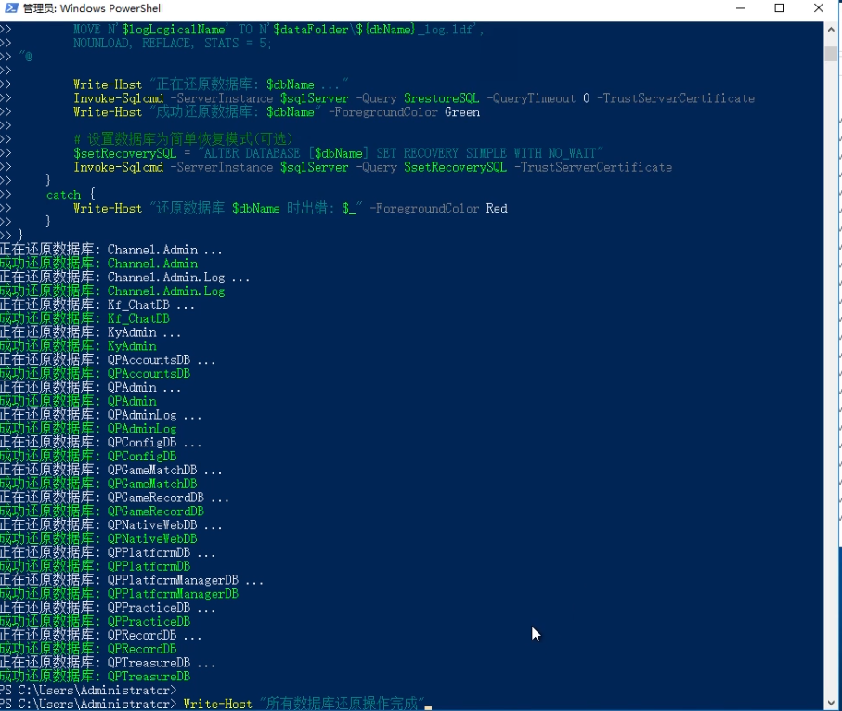
Task: Click the green Channel.Admin.Log success line
Action: [x=111, y=291]
